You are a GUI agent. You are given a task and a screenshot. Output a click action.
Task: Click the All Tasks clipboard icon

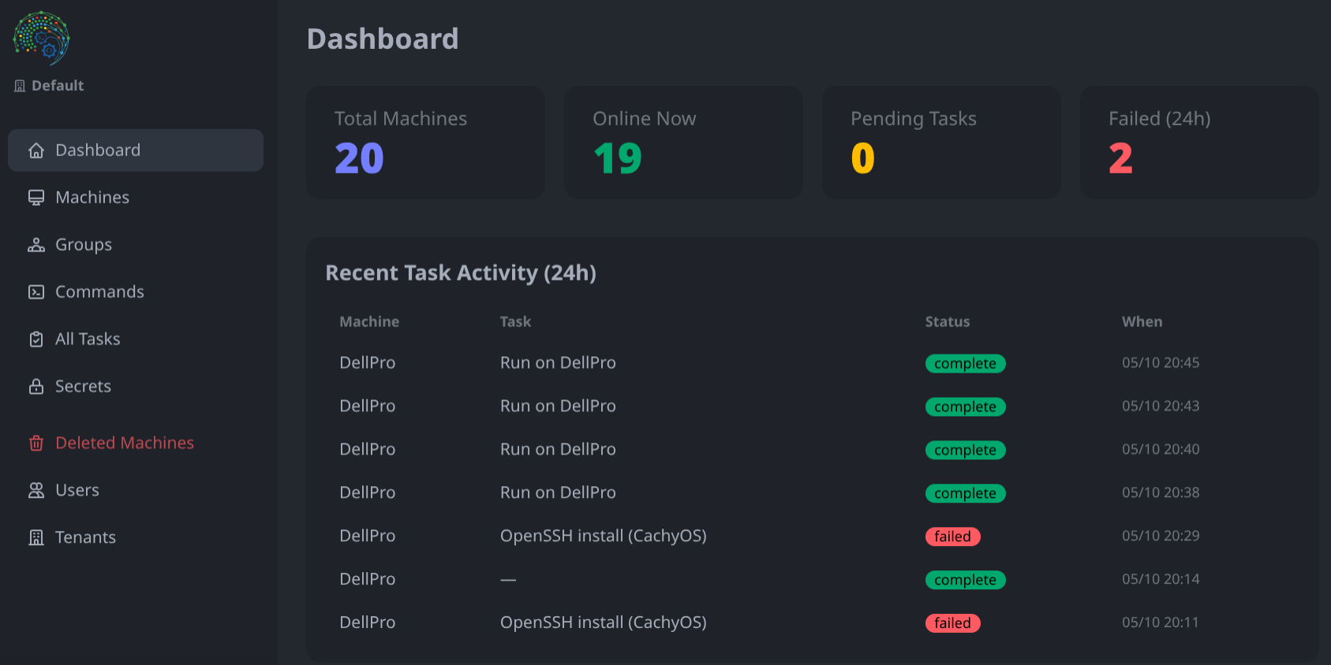pos(36,340)
